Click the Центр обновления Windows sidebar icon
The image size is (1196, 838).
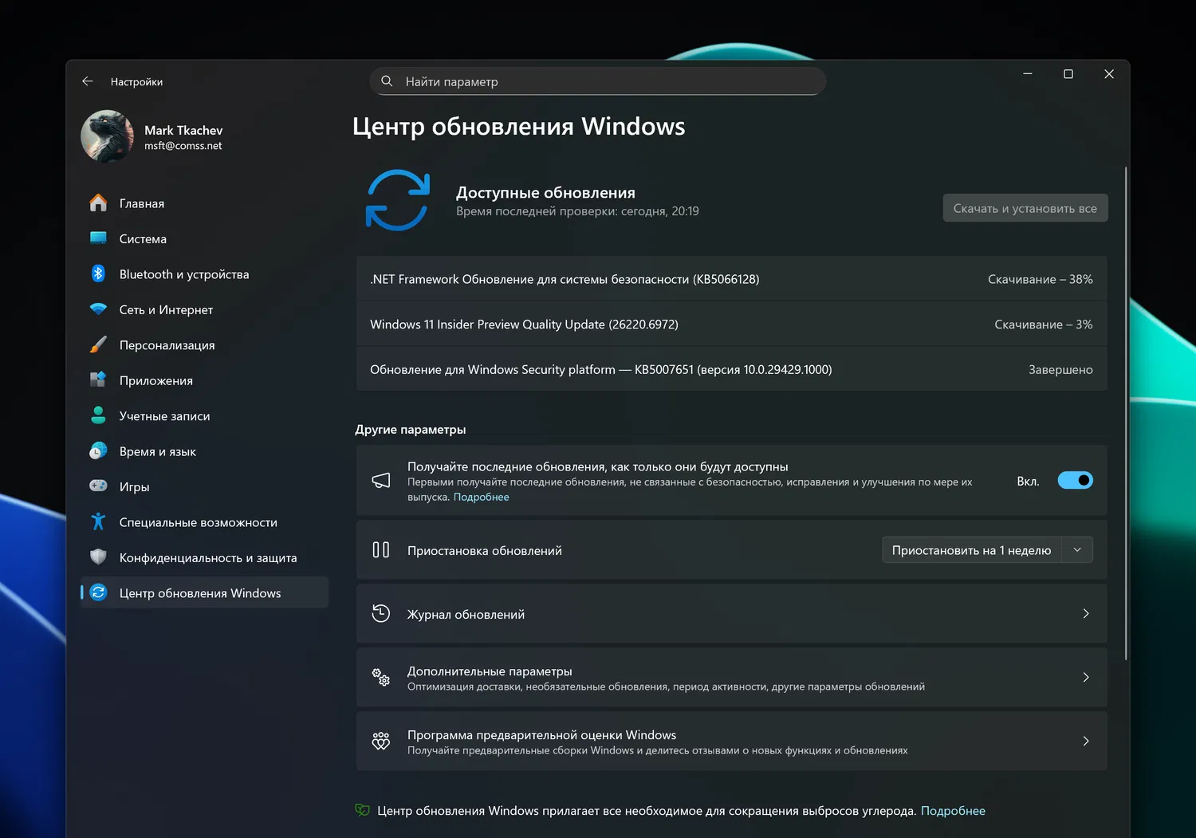(x=98, y=592)
